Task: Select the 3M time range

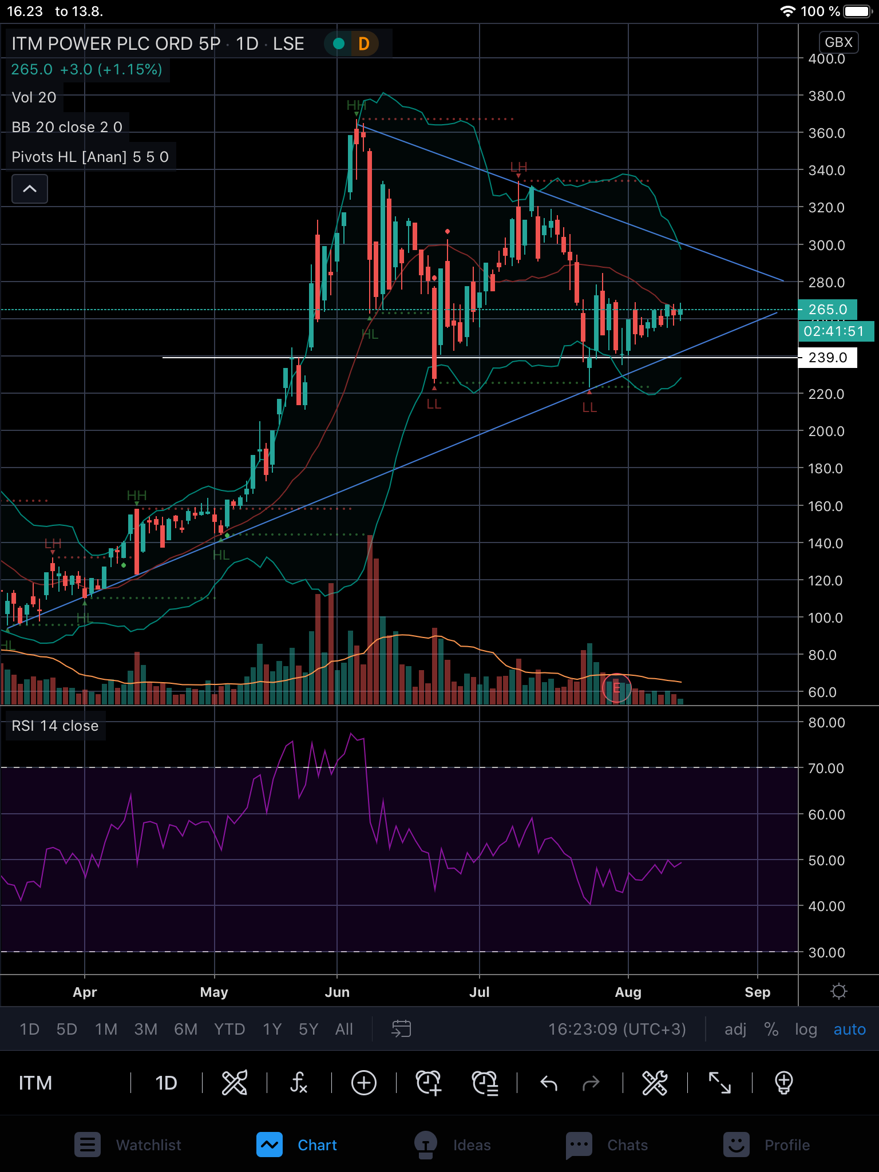Action: (145, 1029)
